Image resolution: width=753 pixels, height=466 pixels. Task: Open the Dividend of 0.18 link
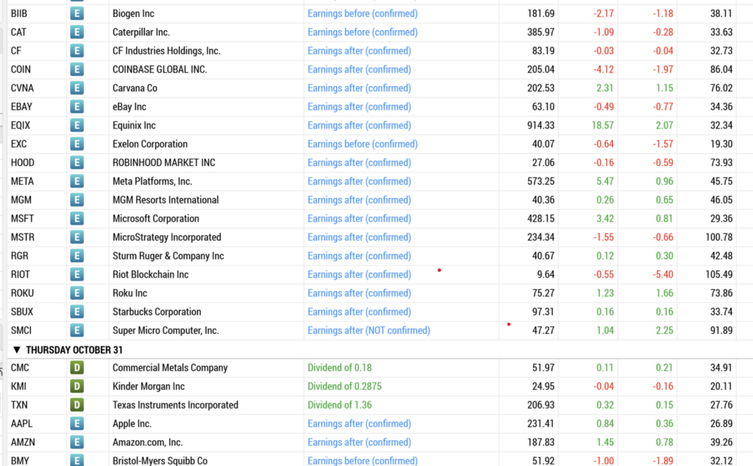340,368
